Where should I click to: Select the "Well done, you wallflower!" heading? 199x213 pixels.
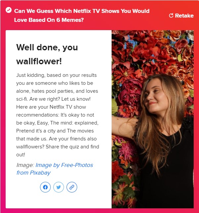coord(47,54)
